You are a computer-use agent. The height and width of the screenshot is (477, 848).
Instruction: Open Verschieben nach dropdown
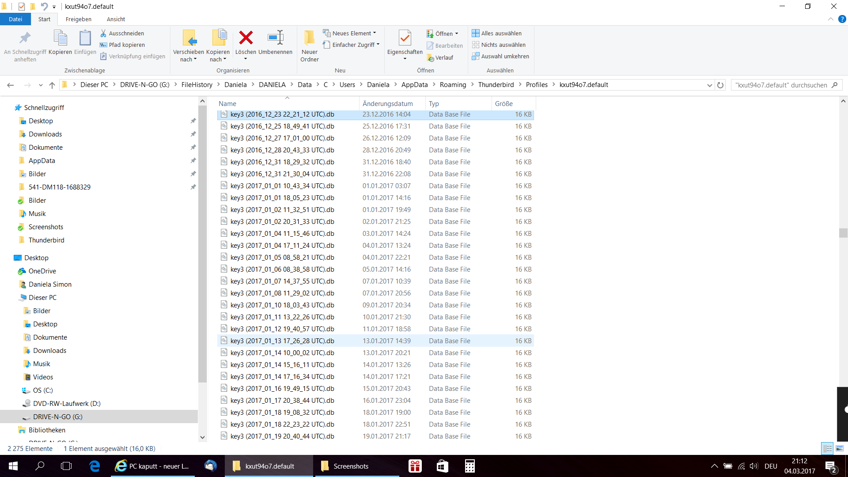tap(188, 59)
